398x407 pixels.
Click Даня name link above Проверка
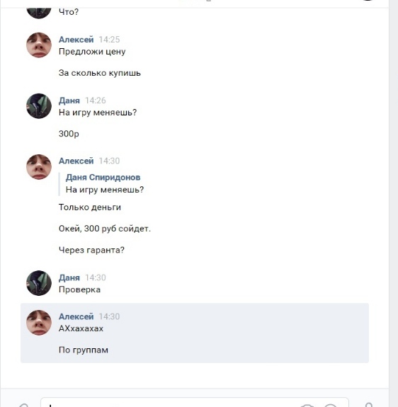click(x=69, y=277)
